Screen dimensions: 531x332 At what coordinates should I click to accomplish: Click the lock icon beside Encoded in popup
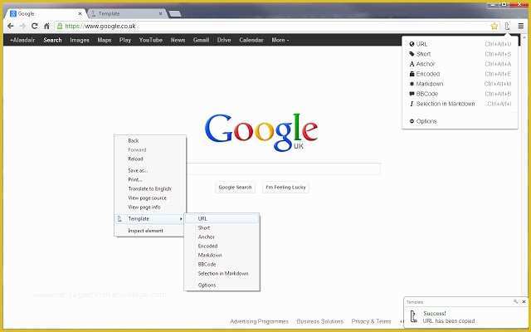(412, 74)
